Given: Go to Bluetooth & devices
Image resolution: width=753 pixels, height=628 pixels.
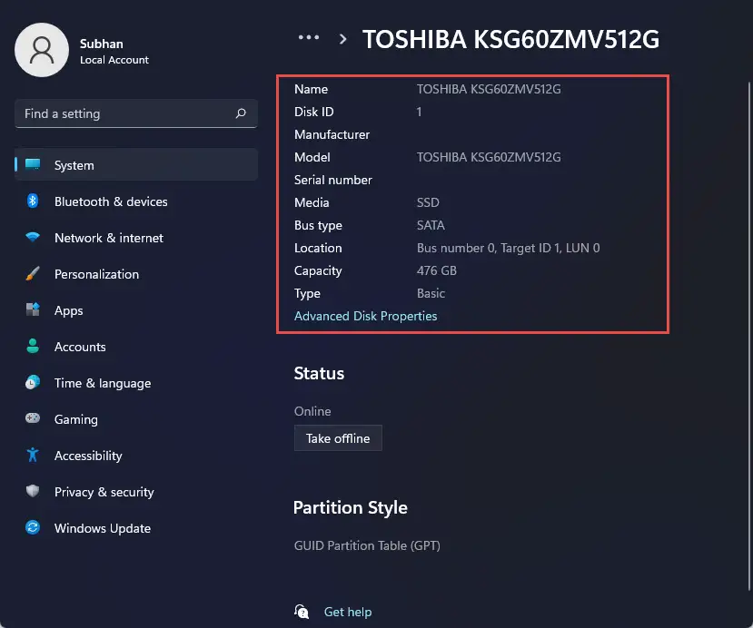Looking at the screenshot, I should point(136,201).
